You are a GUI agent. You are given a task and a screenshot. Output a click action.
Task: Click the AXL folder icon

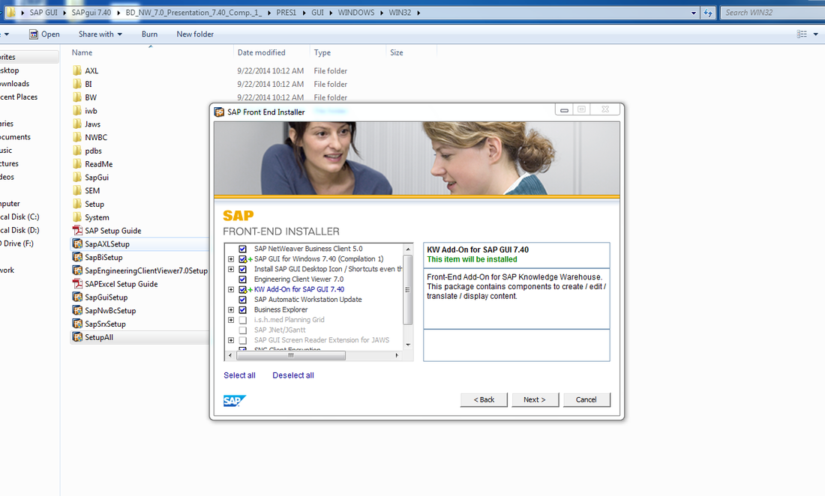(x=77, y=70)
